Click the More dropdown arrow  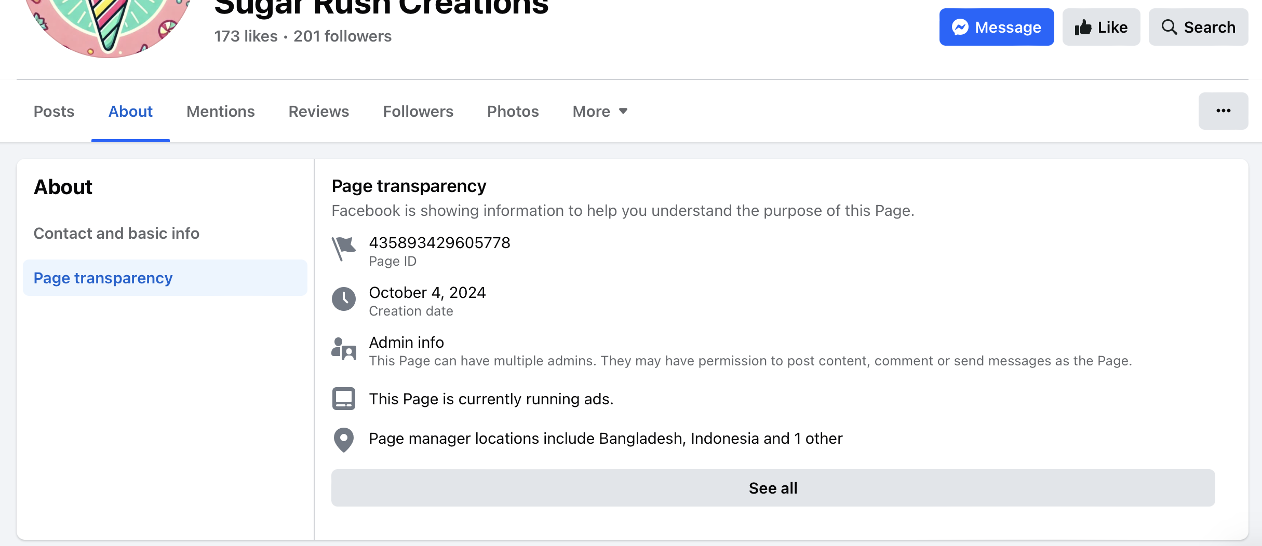pos(623,111)
